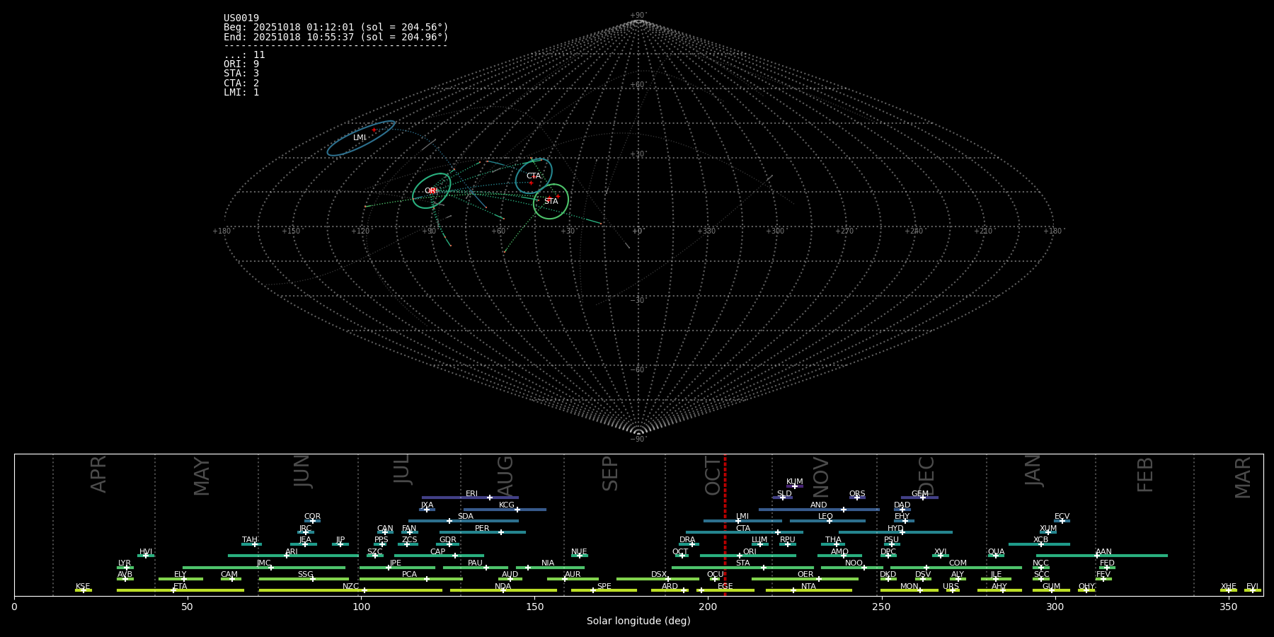Click the GEM shower label in timeline
This screenshot has height=637, width=1274.
[x=919, y=494]
